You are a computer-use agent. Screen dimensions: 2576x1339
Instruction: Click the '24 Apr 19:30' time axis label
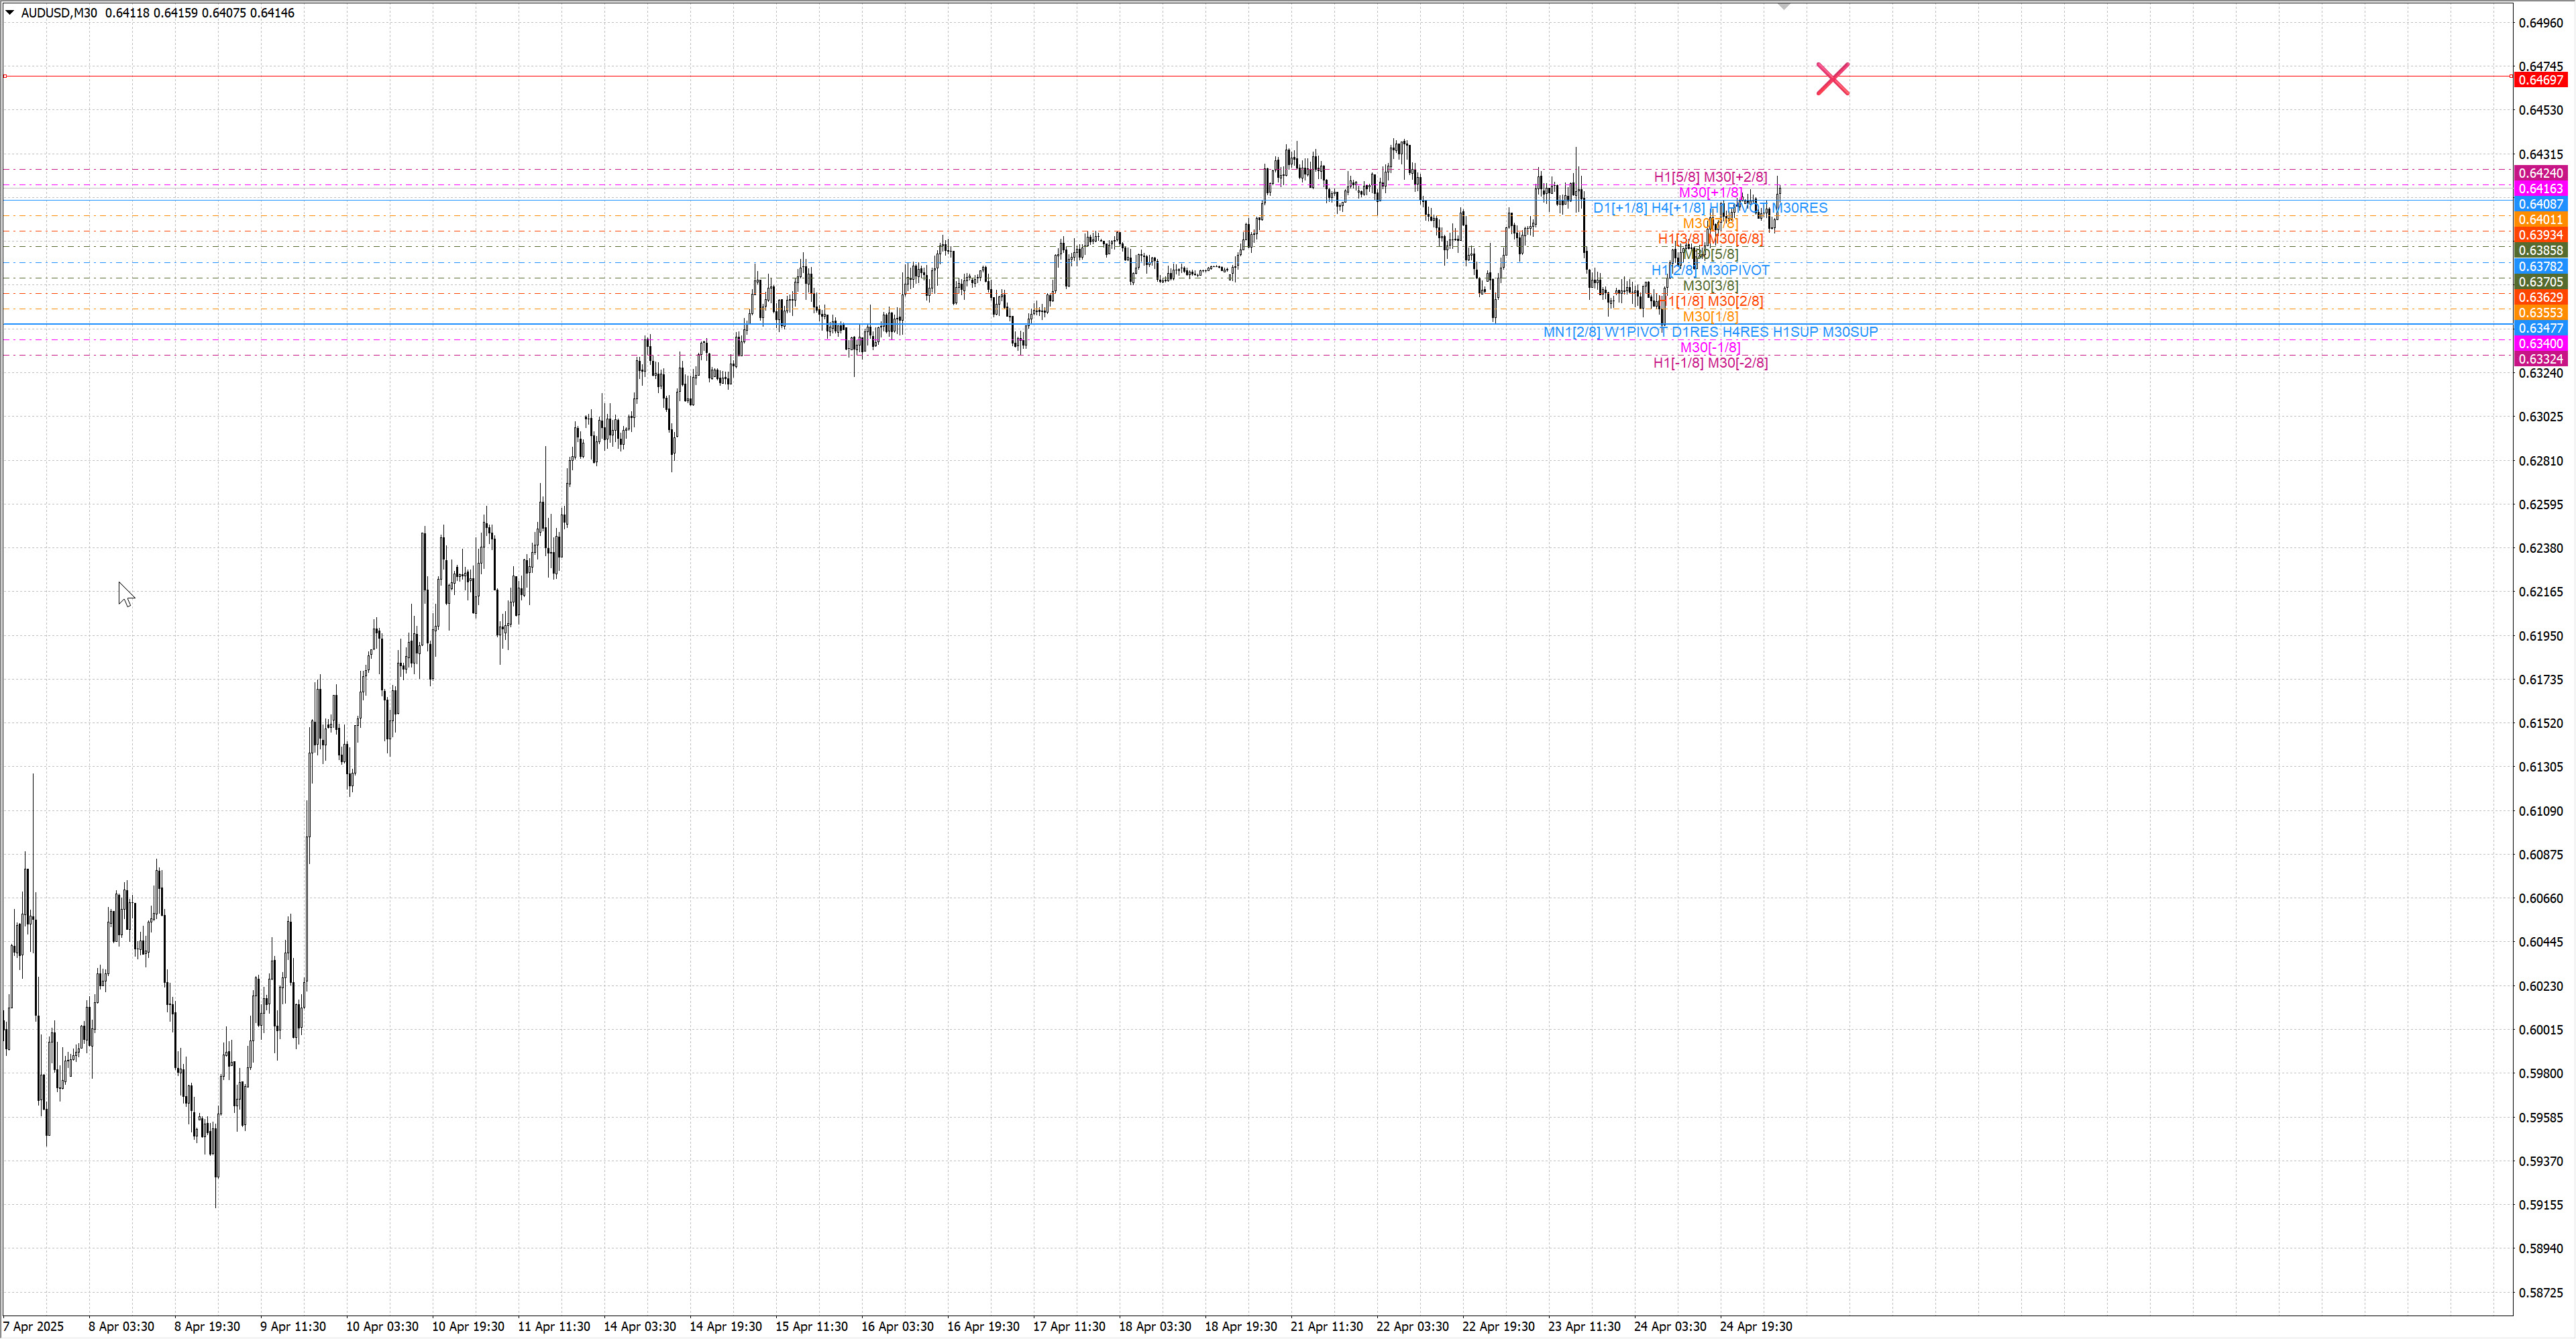1755,1326
